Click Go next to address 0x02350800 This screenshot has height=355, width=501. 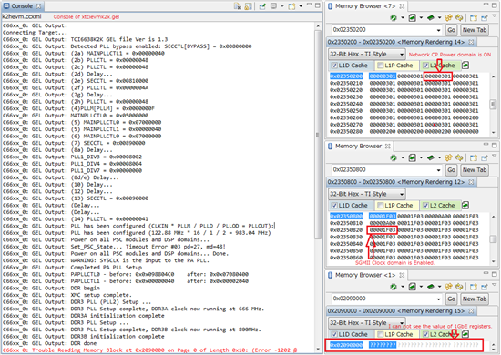tap(451, 170)
